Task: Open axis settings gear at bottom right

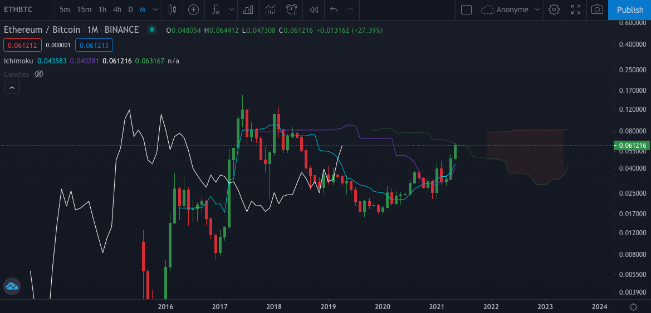Action: click(x=634, y=307)
